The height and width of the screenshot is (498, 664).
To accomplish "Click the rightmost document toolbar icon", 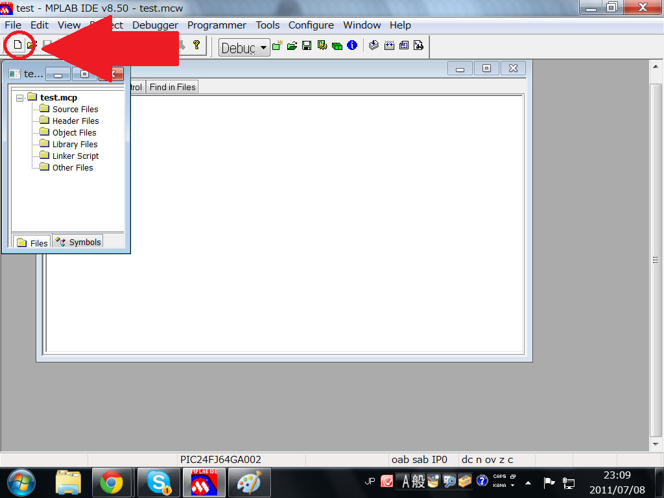I will 418,45.
